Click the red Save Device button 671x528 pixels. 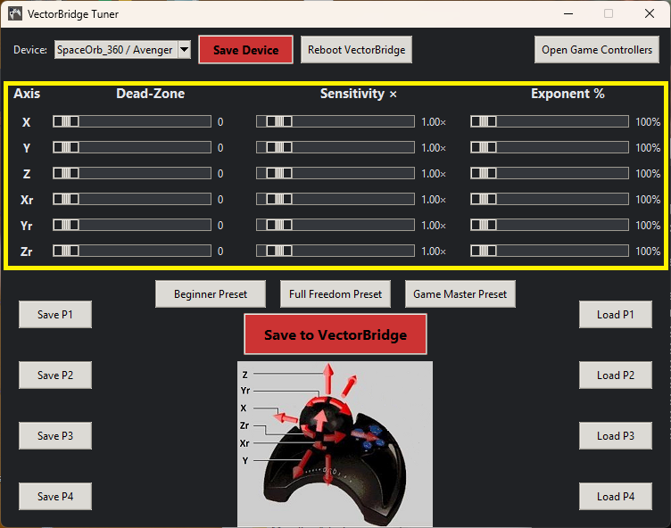click(245, 50)
